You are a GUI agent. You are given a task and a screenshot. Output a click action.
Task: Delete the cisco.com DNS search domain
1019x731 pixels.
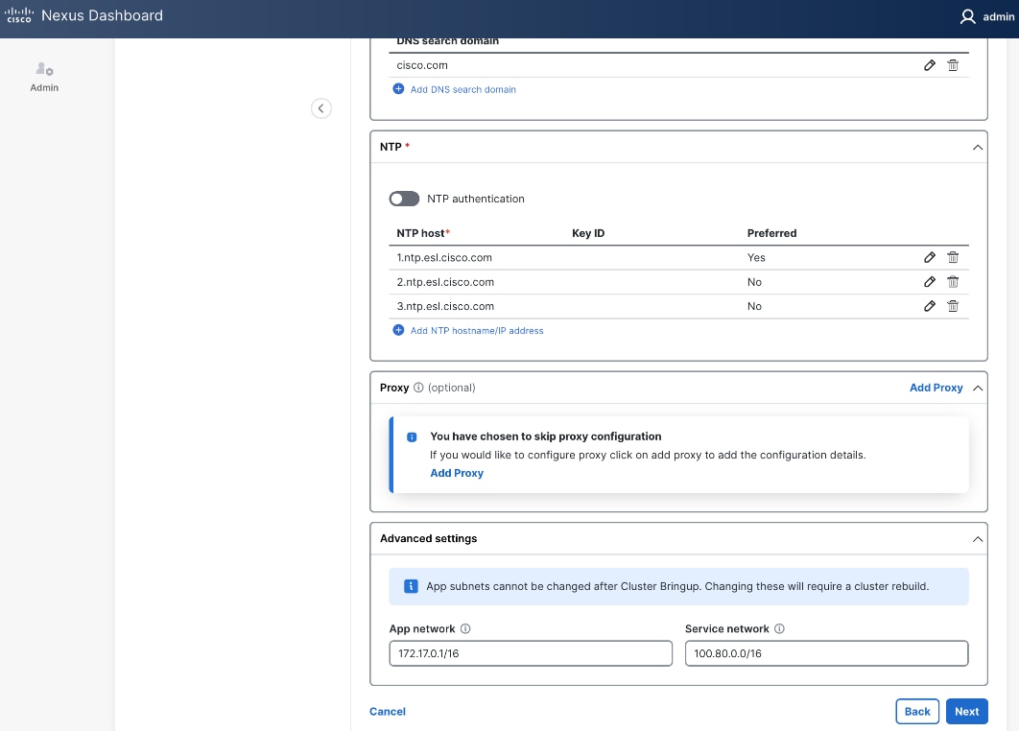tap(953, 65)
